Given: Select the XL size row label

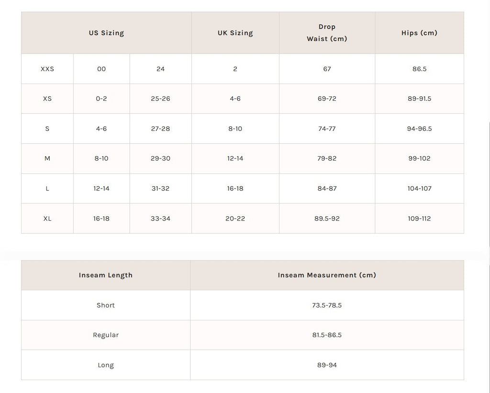Looking at the screenshot, I should click(47, 219).
